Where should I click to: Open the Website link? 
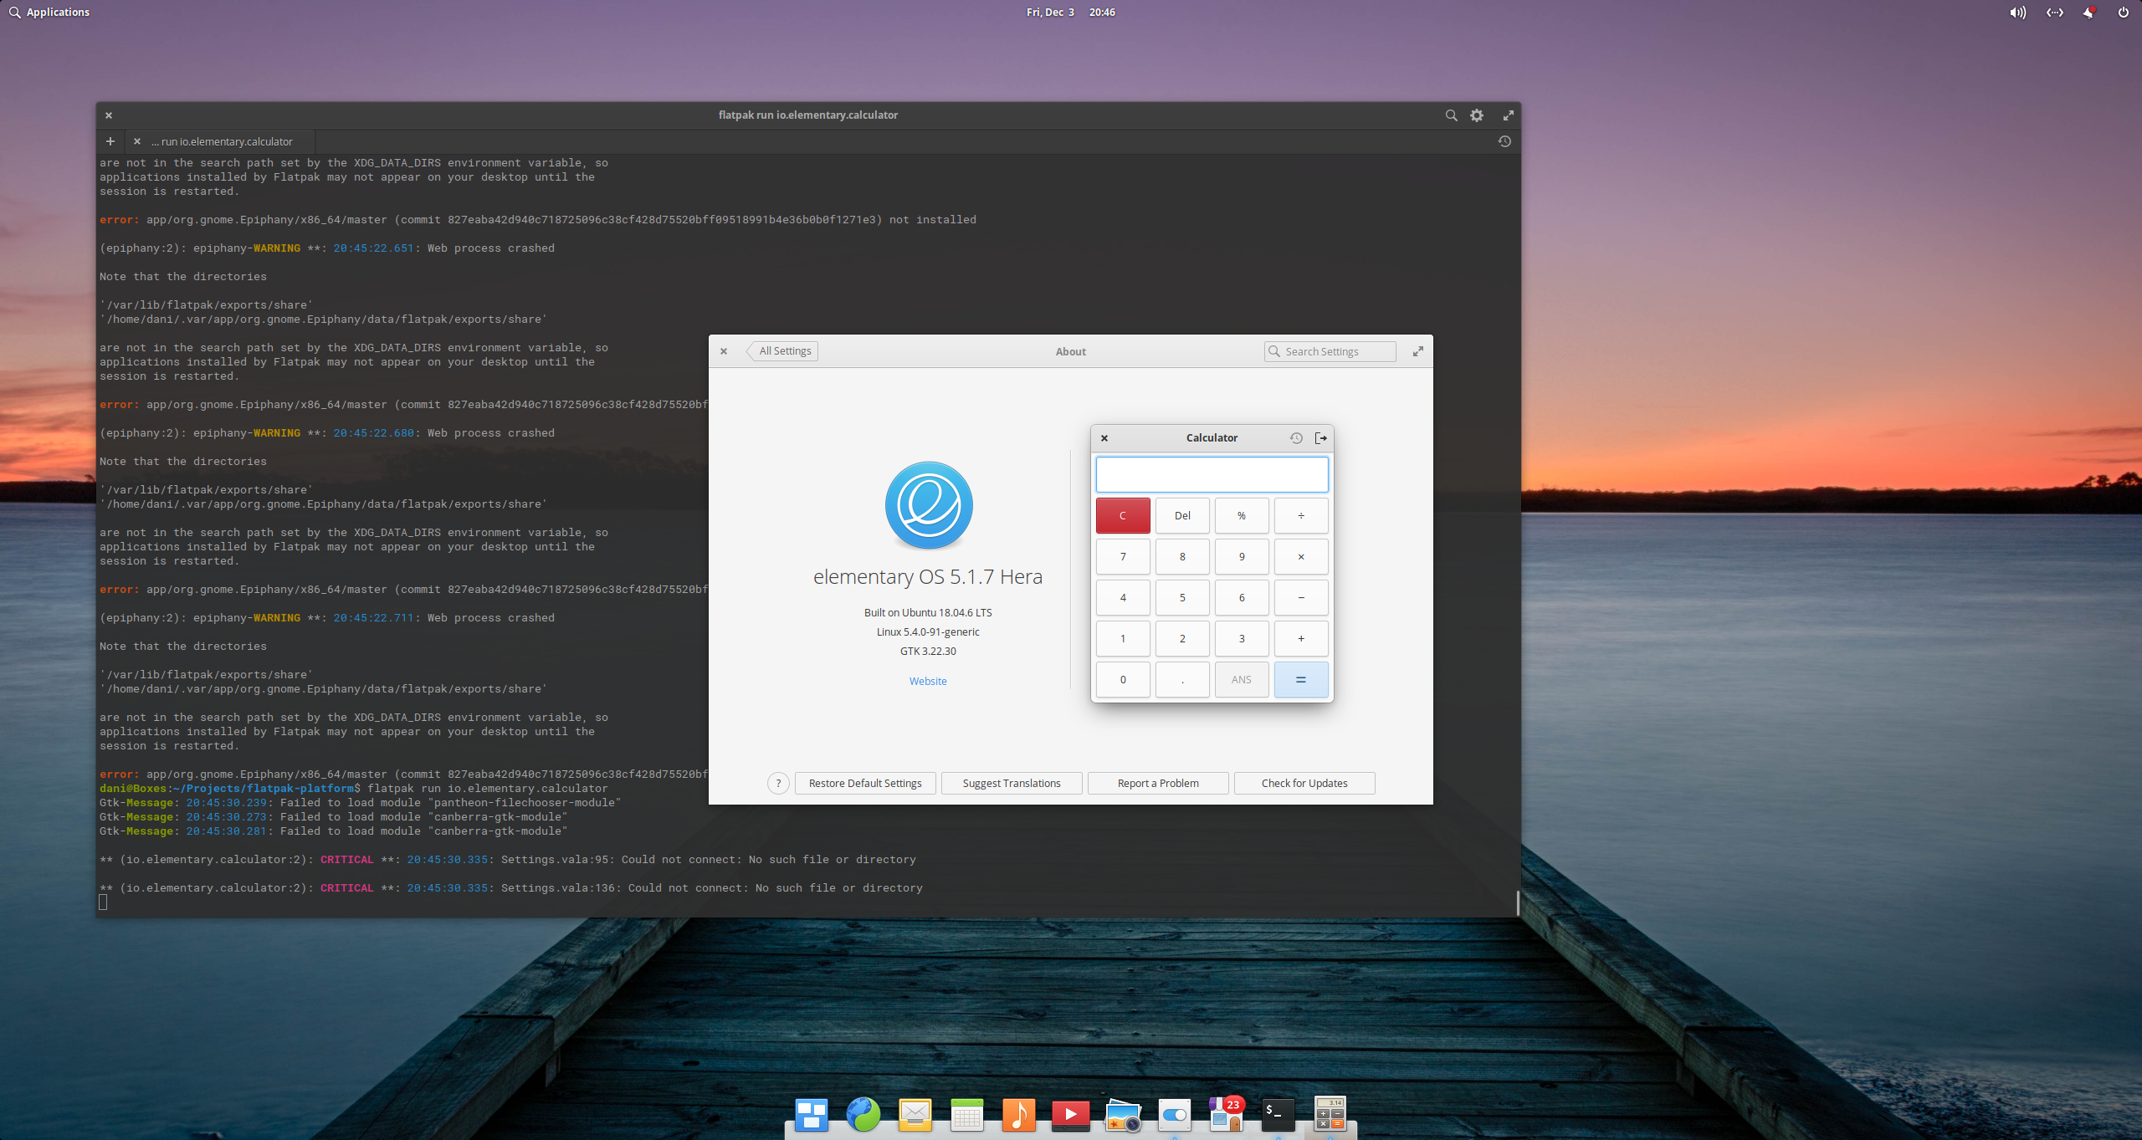(x=928, y=681)
